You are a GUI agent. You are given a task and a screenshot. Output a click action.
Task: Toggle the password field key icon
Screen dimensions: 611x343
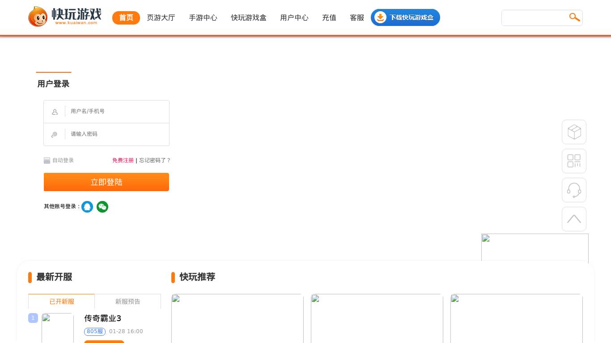(x=55, y=134)
